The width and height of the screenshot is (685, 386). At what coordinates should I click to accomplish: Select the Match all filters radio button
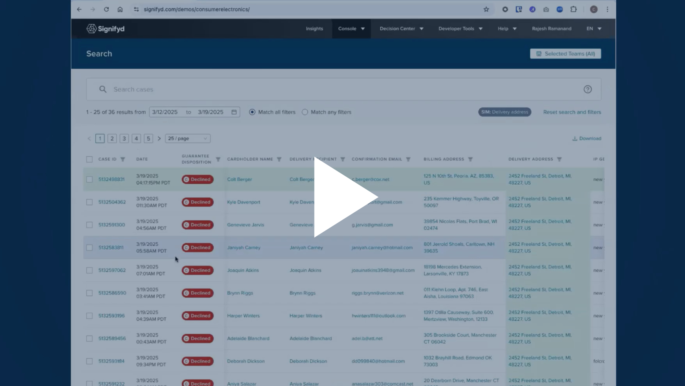[252, 112]
